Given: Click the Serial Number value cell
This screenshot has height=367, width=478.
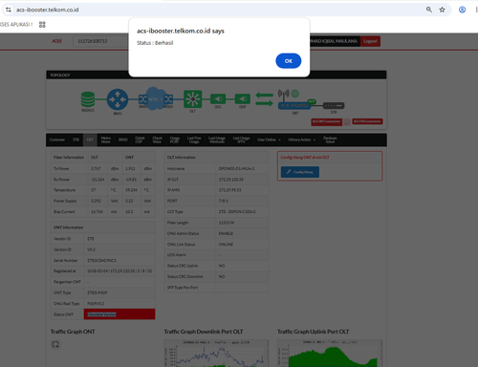Looking at the screenshot, I should (x=119, y=260).
